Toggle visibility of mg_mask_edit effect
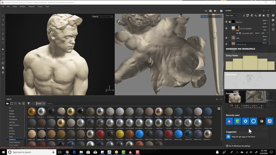This screenshot has width=276, height=155. pyautogui.click(x=237, y=33)
